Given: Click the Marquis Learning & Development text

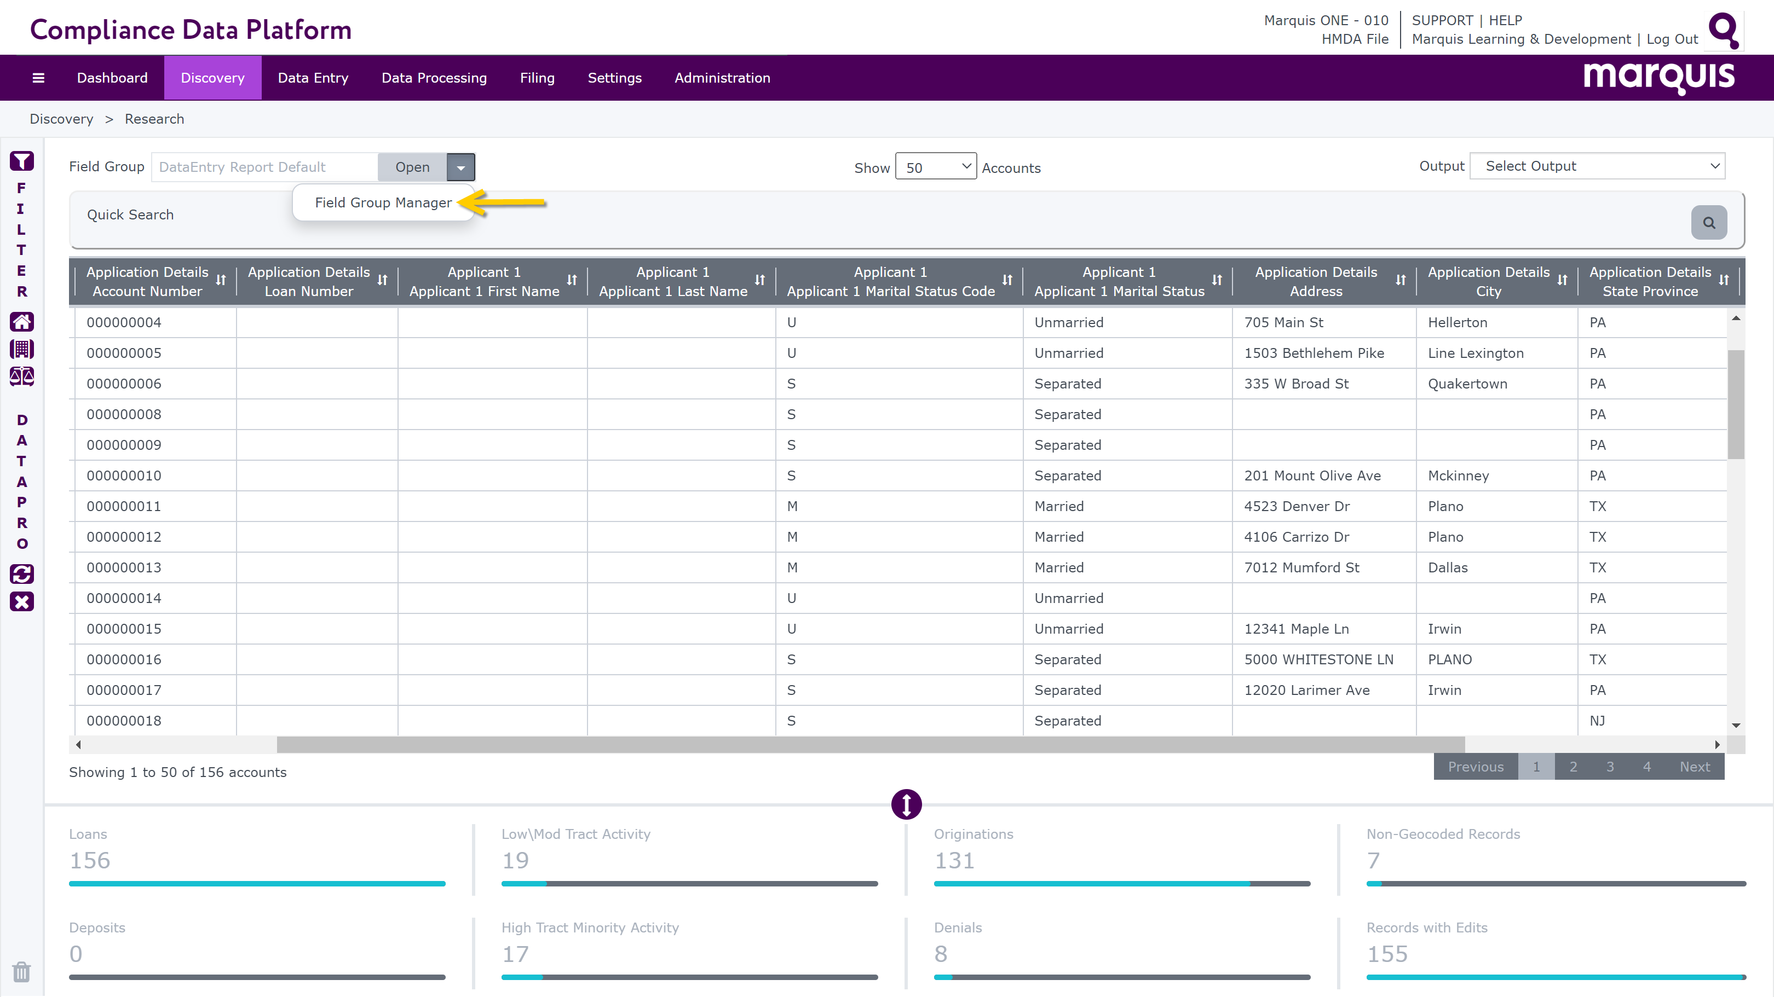Looking at the screenshot, I should click(1521, 38).
